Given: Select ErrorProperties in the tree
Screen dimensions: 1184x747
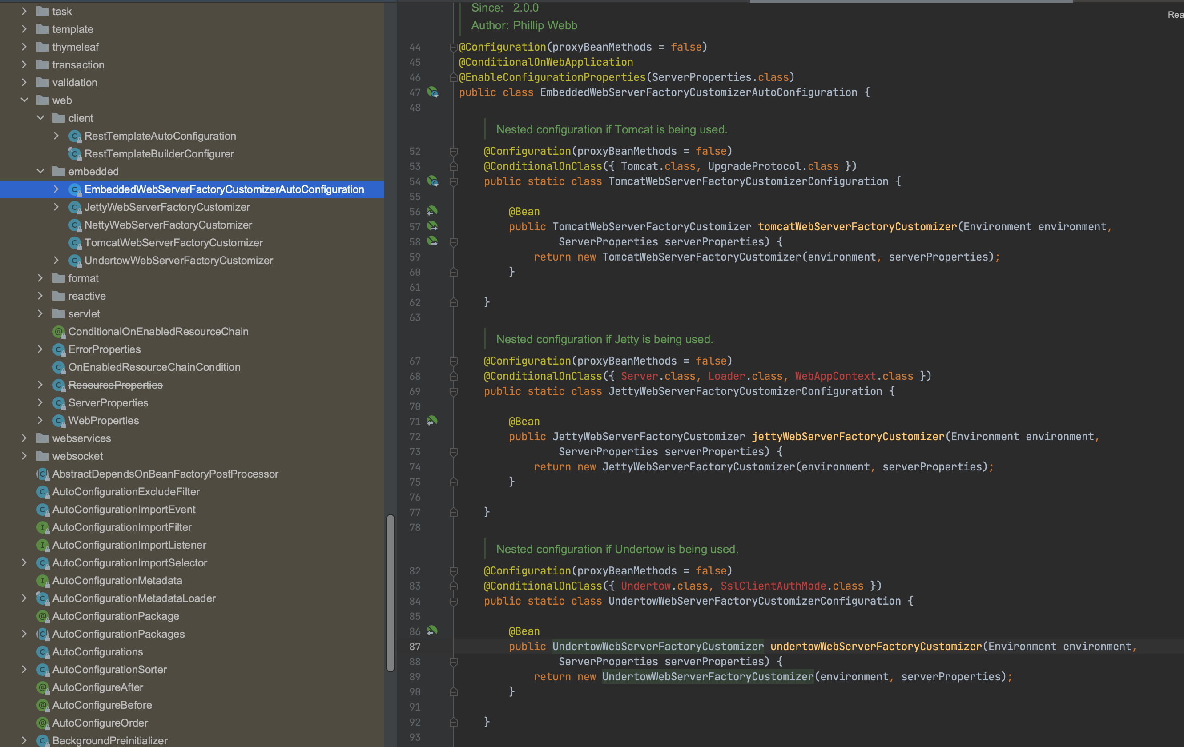Looking at the screenshot, I should pyautogui.click(x=105, y=349).
